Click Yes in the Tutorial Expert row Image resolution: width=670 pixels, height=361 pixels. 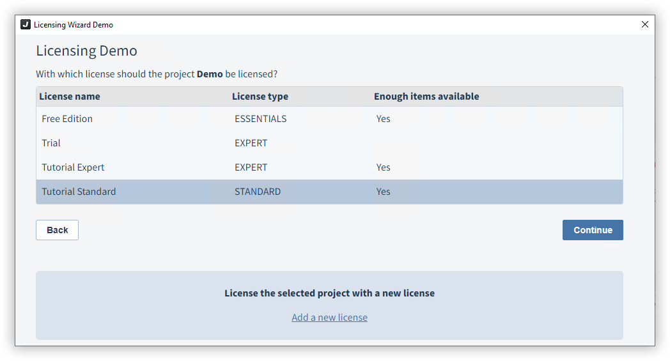point(383,167)
